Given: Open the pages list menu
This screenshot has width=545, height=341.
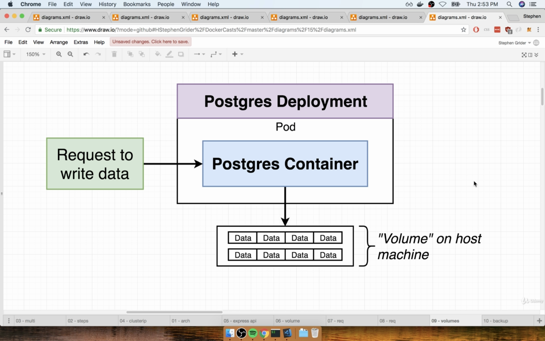Looking at the screenshot, I should (9, 321).
